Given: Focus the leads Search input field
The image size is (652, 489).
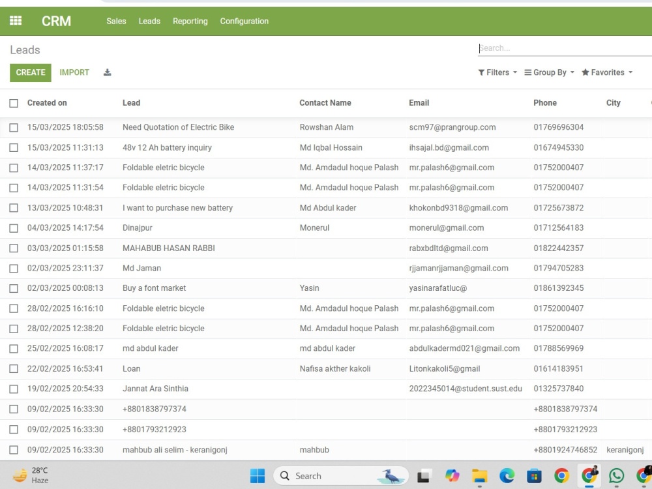Looking at the screenshot, I should tap(565, 48).
